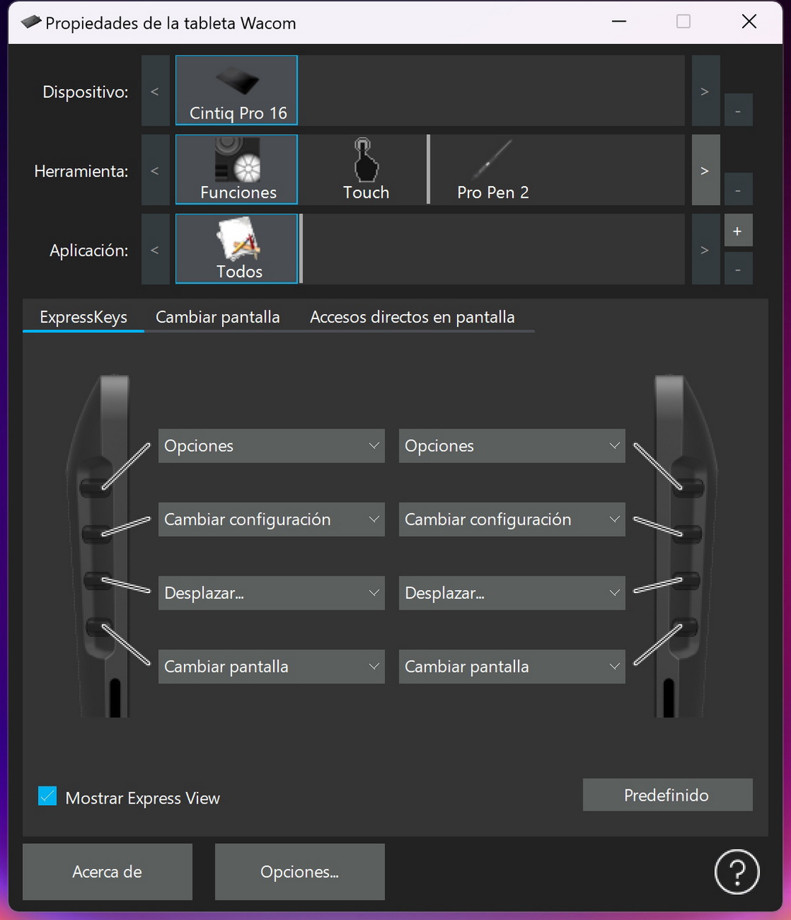The width and height of the screenshot is (791, 920).
Task: Click the plus button to add application
Action: click(737, 231)
